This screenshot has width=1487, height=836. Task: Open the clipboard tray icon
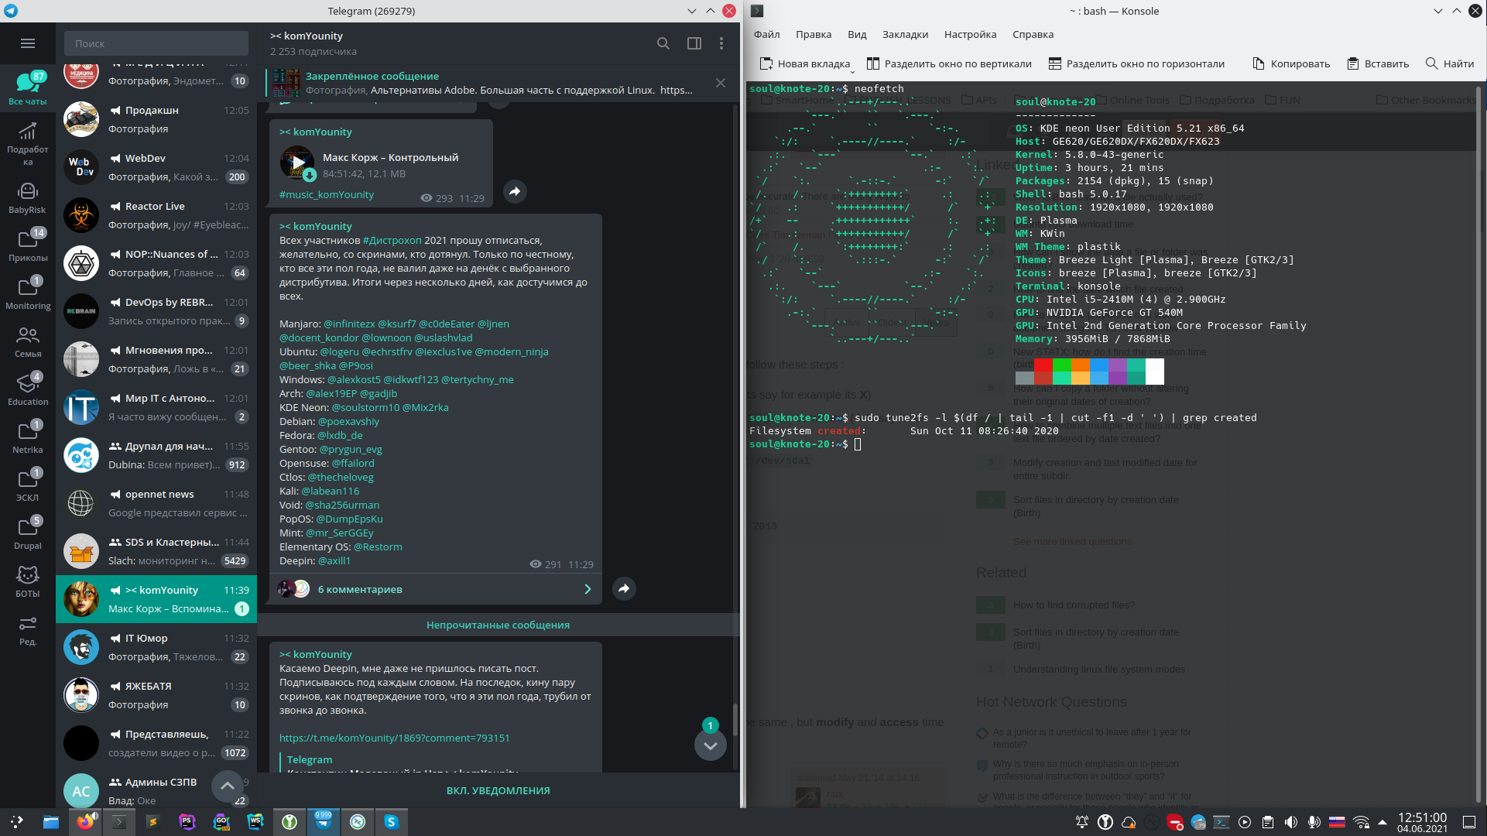pyautogui.click(x=1268, y=822)
